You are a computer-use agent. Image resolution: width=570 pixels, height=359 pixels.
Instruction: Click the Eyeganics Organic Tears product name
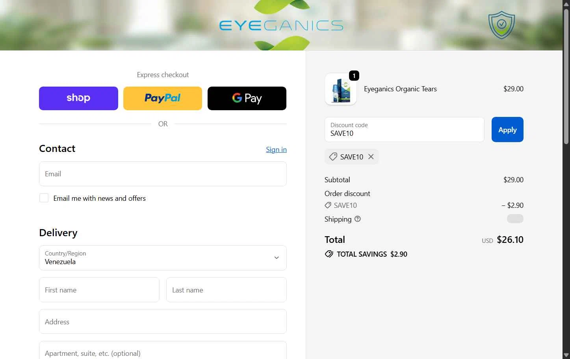click(400, 89)
